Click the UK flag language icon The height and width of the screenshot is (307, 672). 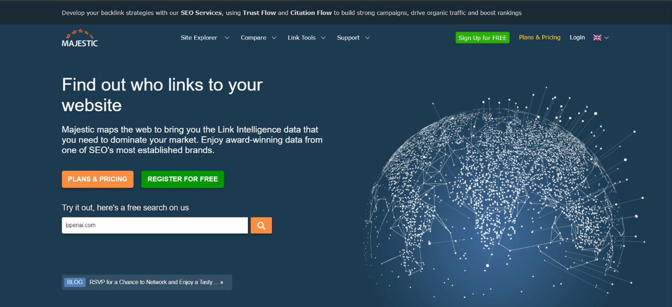pos(597,38)
